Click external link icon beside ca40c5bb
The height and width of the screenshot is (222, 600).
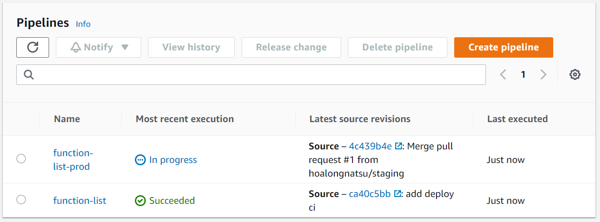(397, 194)
